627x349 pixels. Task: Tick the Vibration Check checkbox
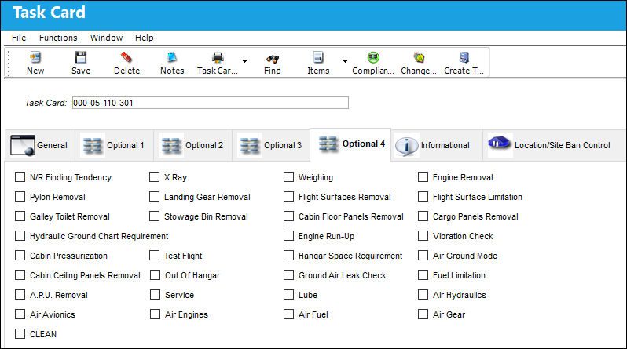423,235
